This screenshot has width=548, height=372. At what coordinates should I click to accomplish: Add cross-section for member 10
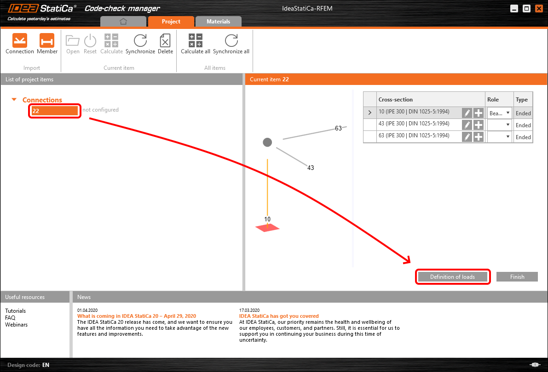tap(479, 113)
